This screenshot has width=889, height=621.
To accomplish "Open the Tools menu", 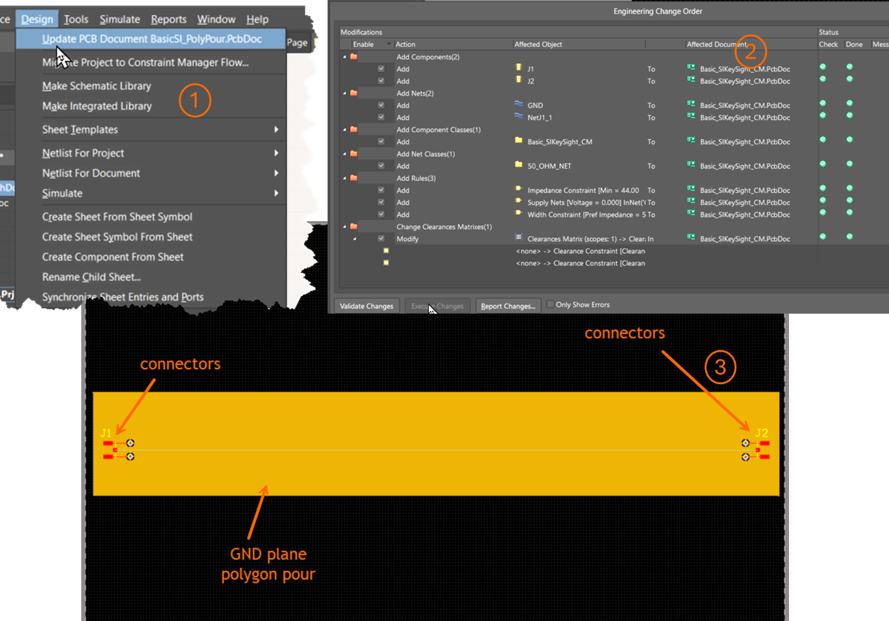I will (76, 19).
